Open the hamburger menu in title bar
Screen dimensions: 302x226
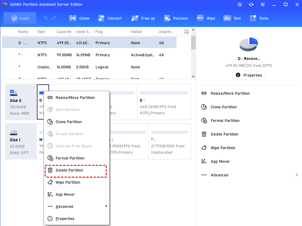(262, 5)
